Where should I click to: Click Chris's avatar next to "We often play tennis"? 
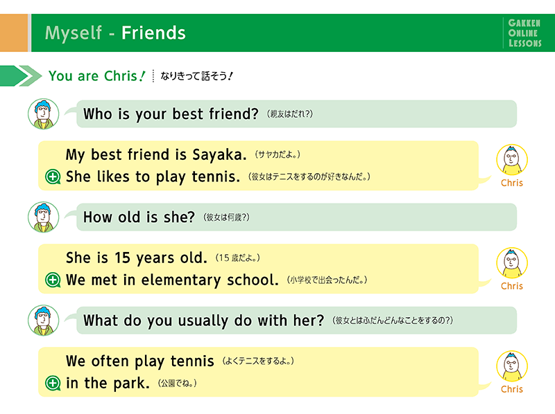[511, 366]
